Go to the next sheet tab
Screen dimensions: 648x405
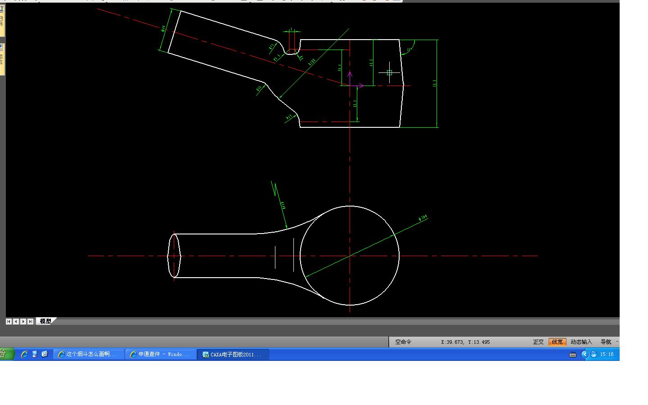coord(23,321)
